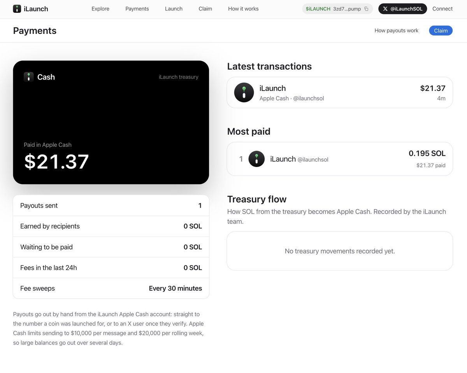Click the '$21.37 paid' text
Image resolution: width=467 pixels, height=373 pixels.
click(x=431, y=165)
